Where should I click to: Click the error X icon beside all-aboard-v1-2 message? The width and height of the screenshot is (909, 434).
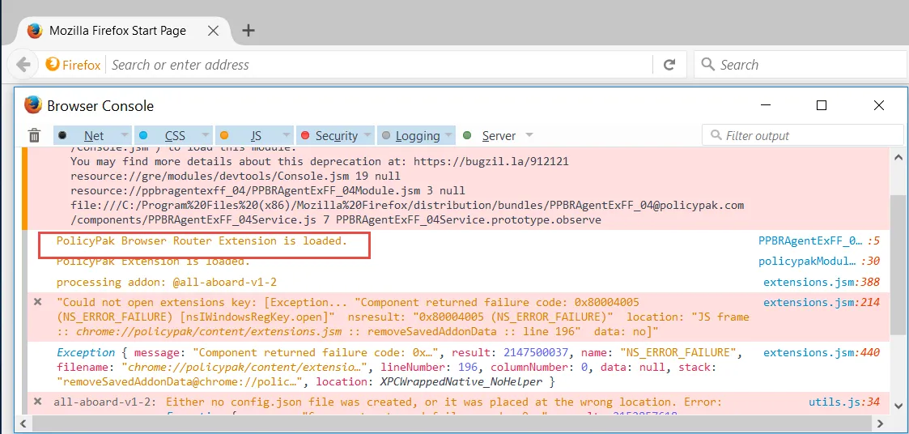coord(37,402)
